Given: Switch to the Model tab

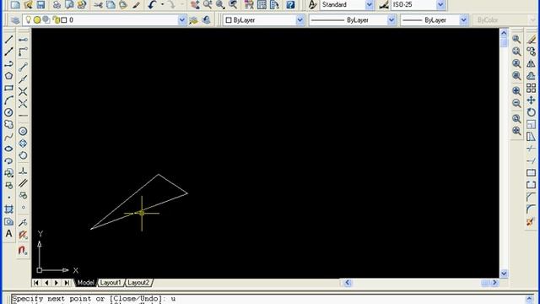Looking at the screenshot, I should (x=85, y=283).
